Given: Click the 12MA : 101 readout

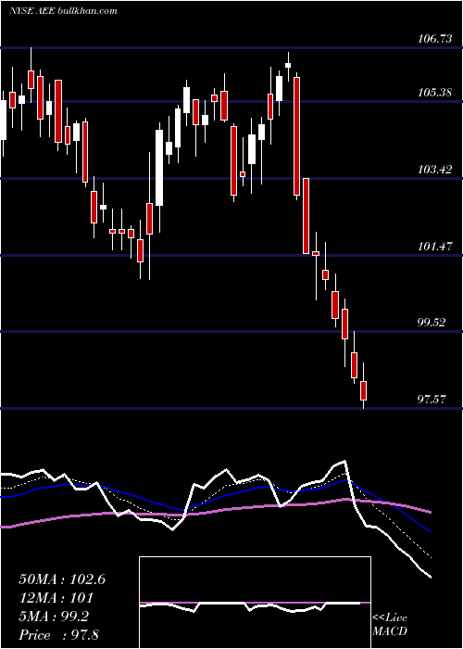Looking at the screenshot, I should pos(56,598).
